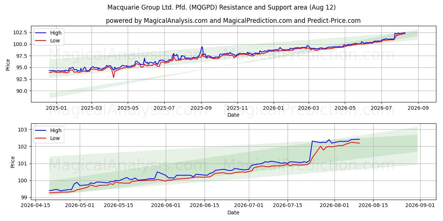Click the 2026-06-15 x-axis tick label

(x=204, y=206)
